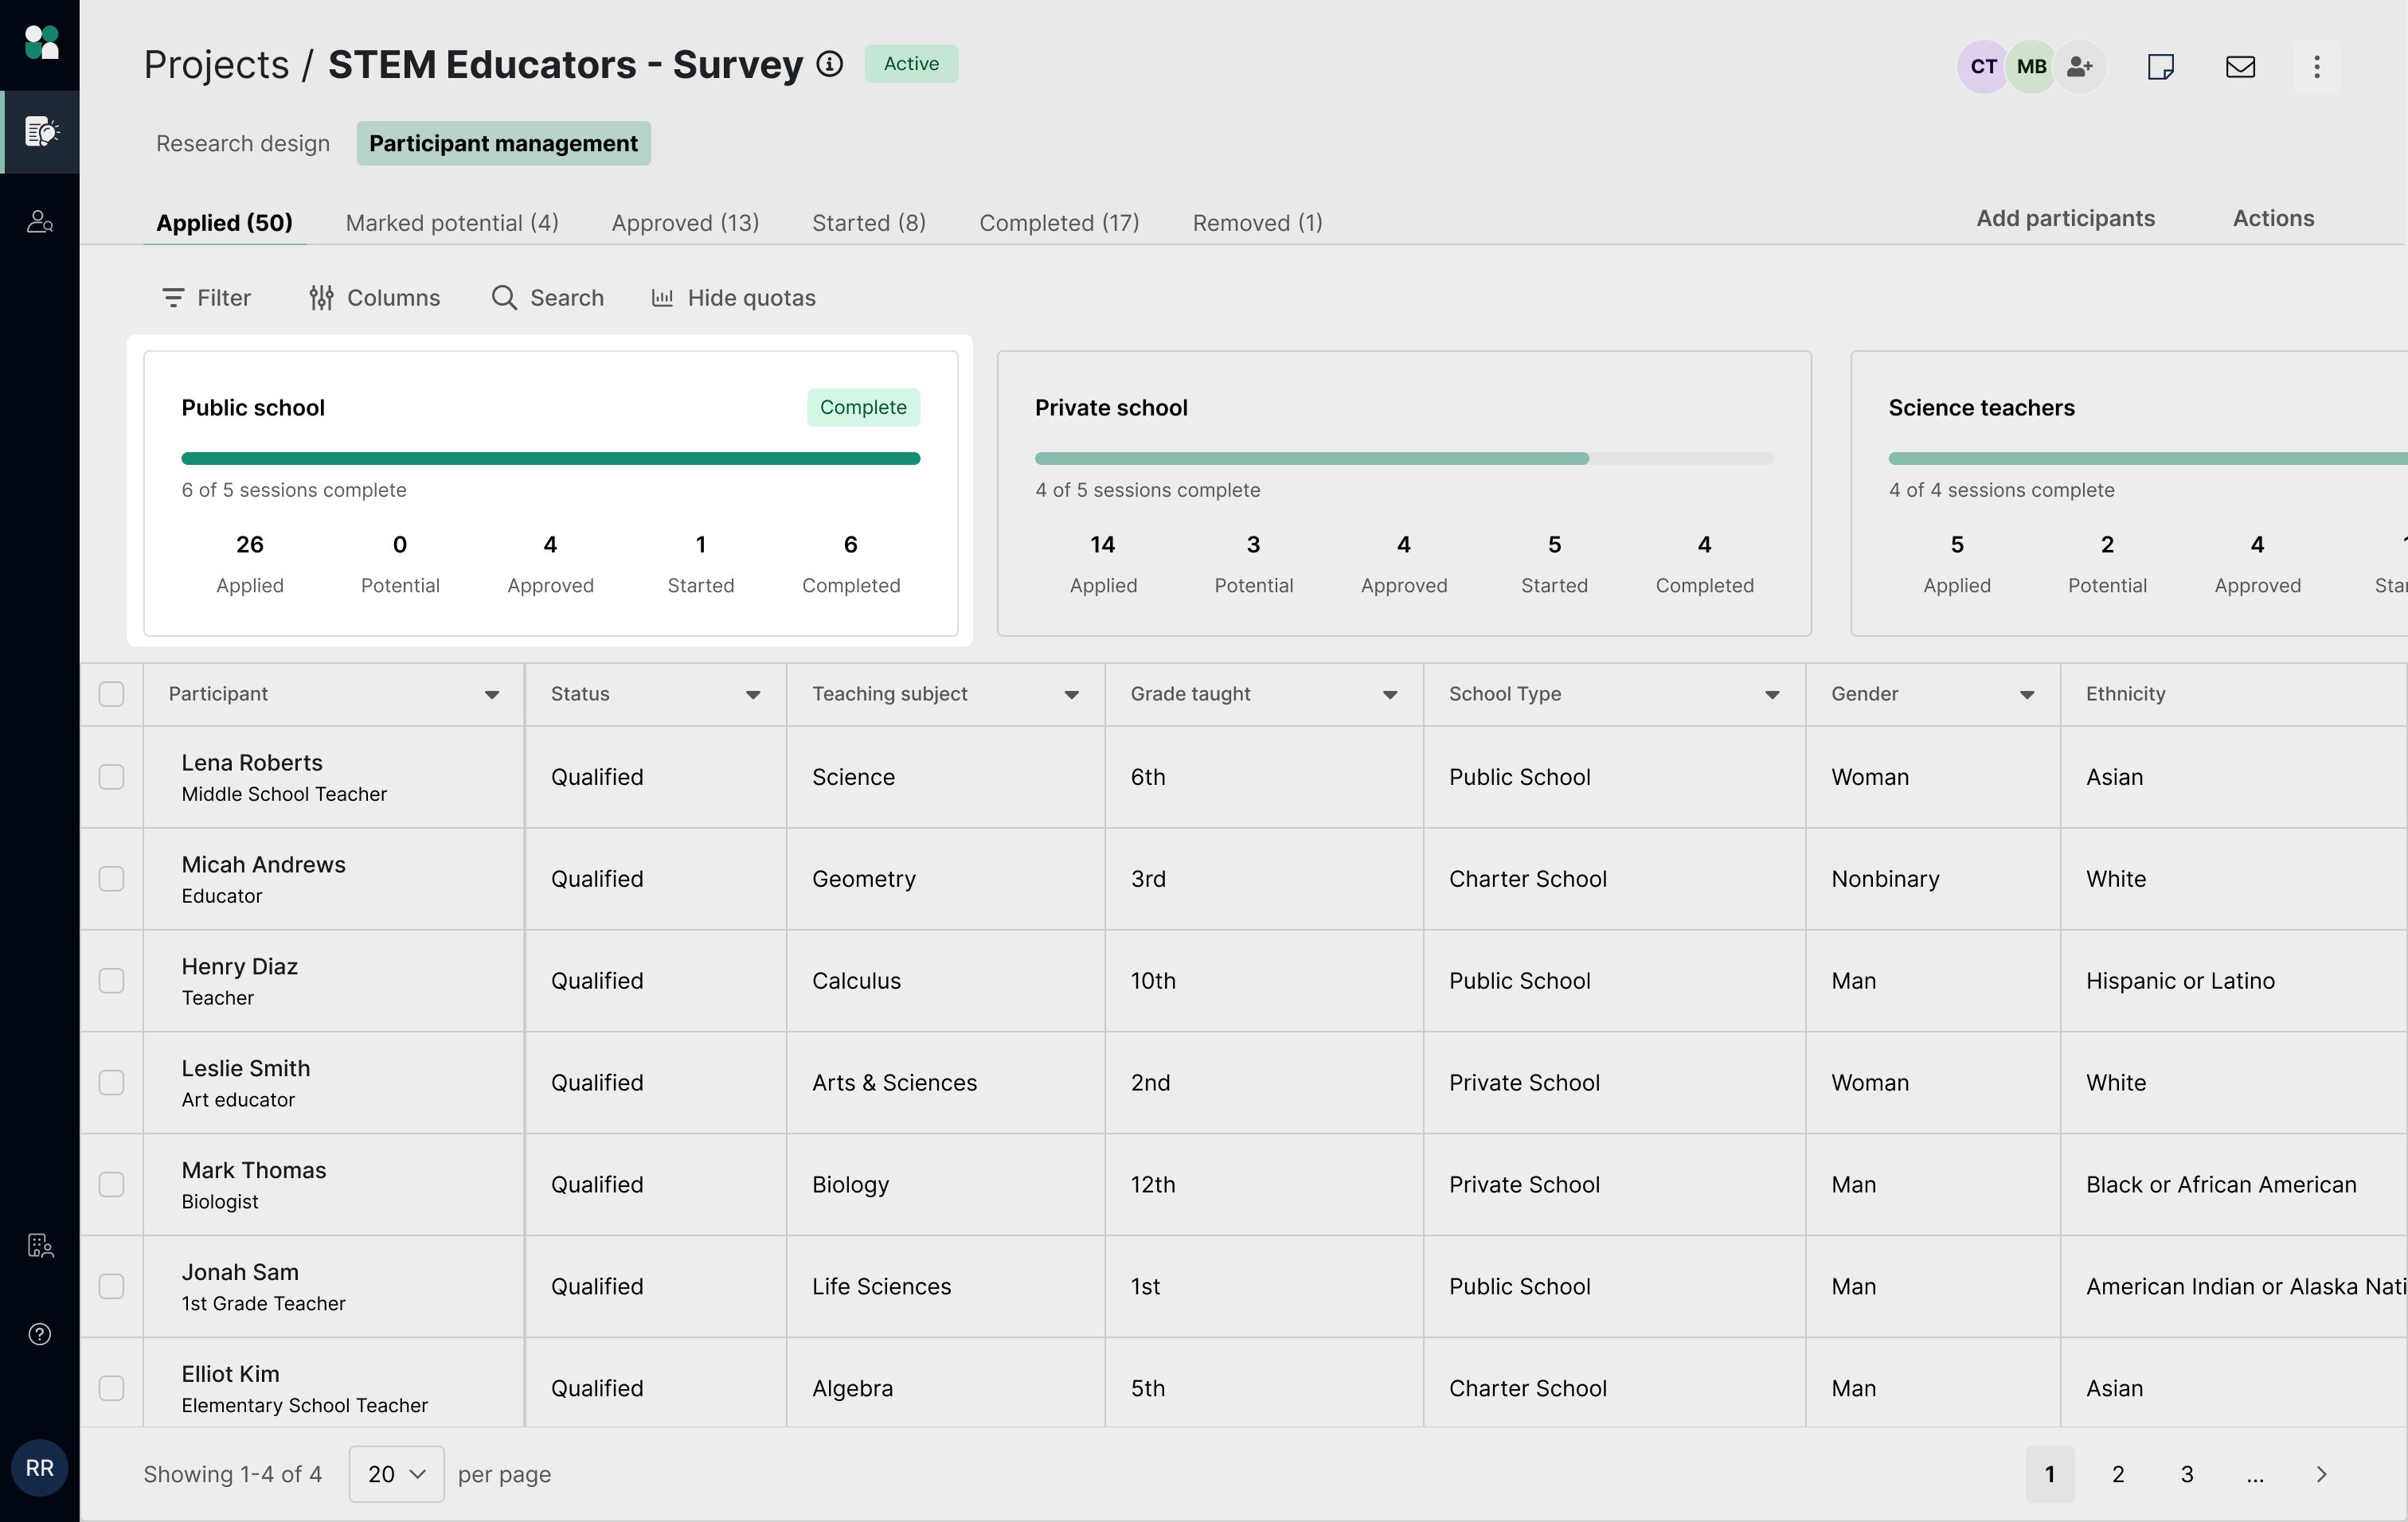2408x1522 pixels.
Task: Click the help question mark icon
Action: point(40,1334)
